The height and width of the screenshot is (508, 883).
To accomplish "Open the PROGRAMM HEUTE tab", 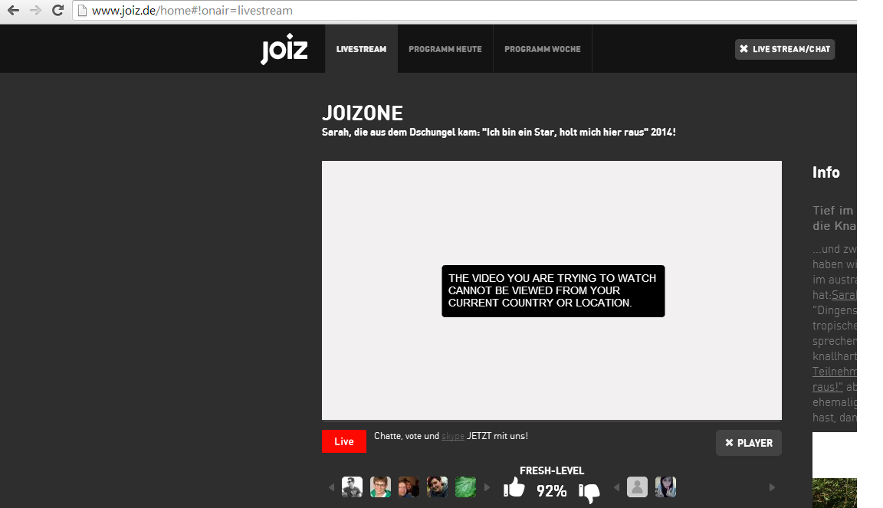I will point(445,49).
